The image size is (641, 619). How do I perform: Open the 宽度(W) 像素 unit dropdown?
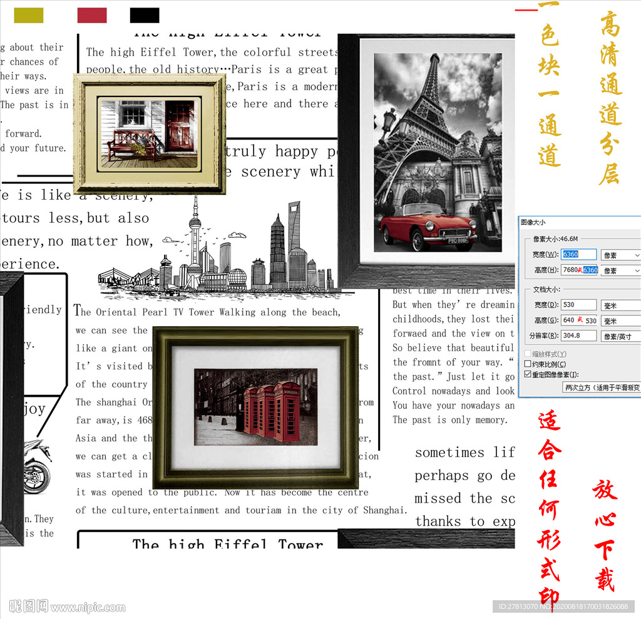pos(620,255)
